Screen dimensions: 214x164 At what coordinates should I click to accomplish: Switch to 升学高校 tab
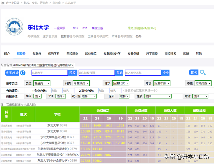pyautogui.click(x=152, y=54)
